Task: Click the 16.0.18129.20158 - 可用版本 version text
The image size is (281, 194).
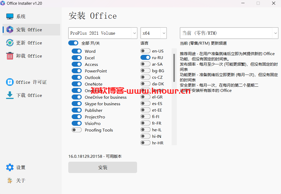Action: coord(95,156)
